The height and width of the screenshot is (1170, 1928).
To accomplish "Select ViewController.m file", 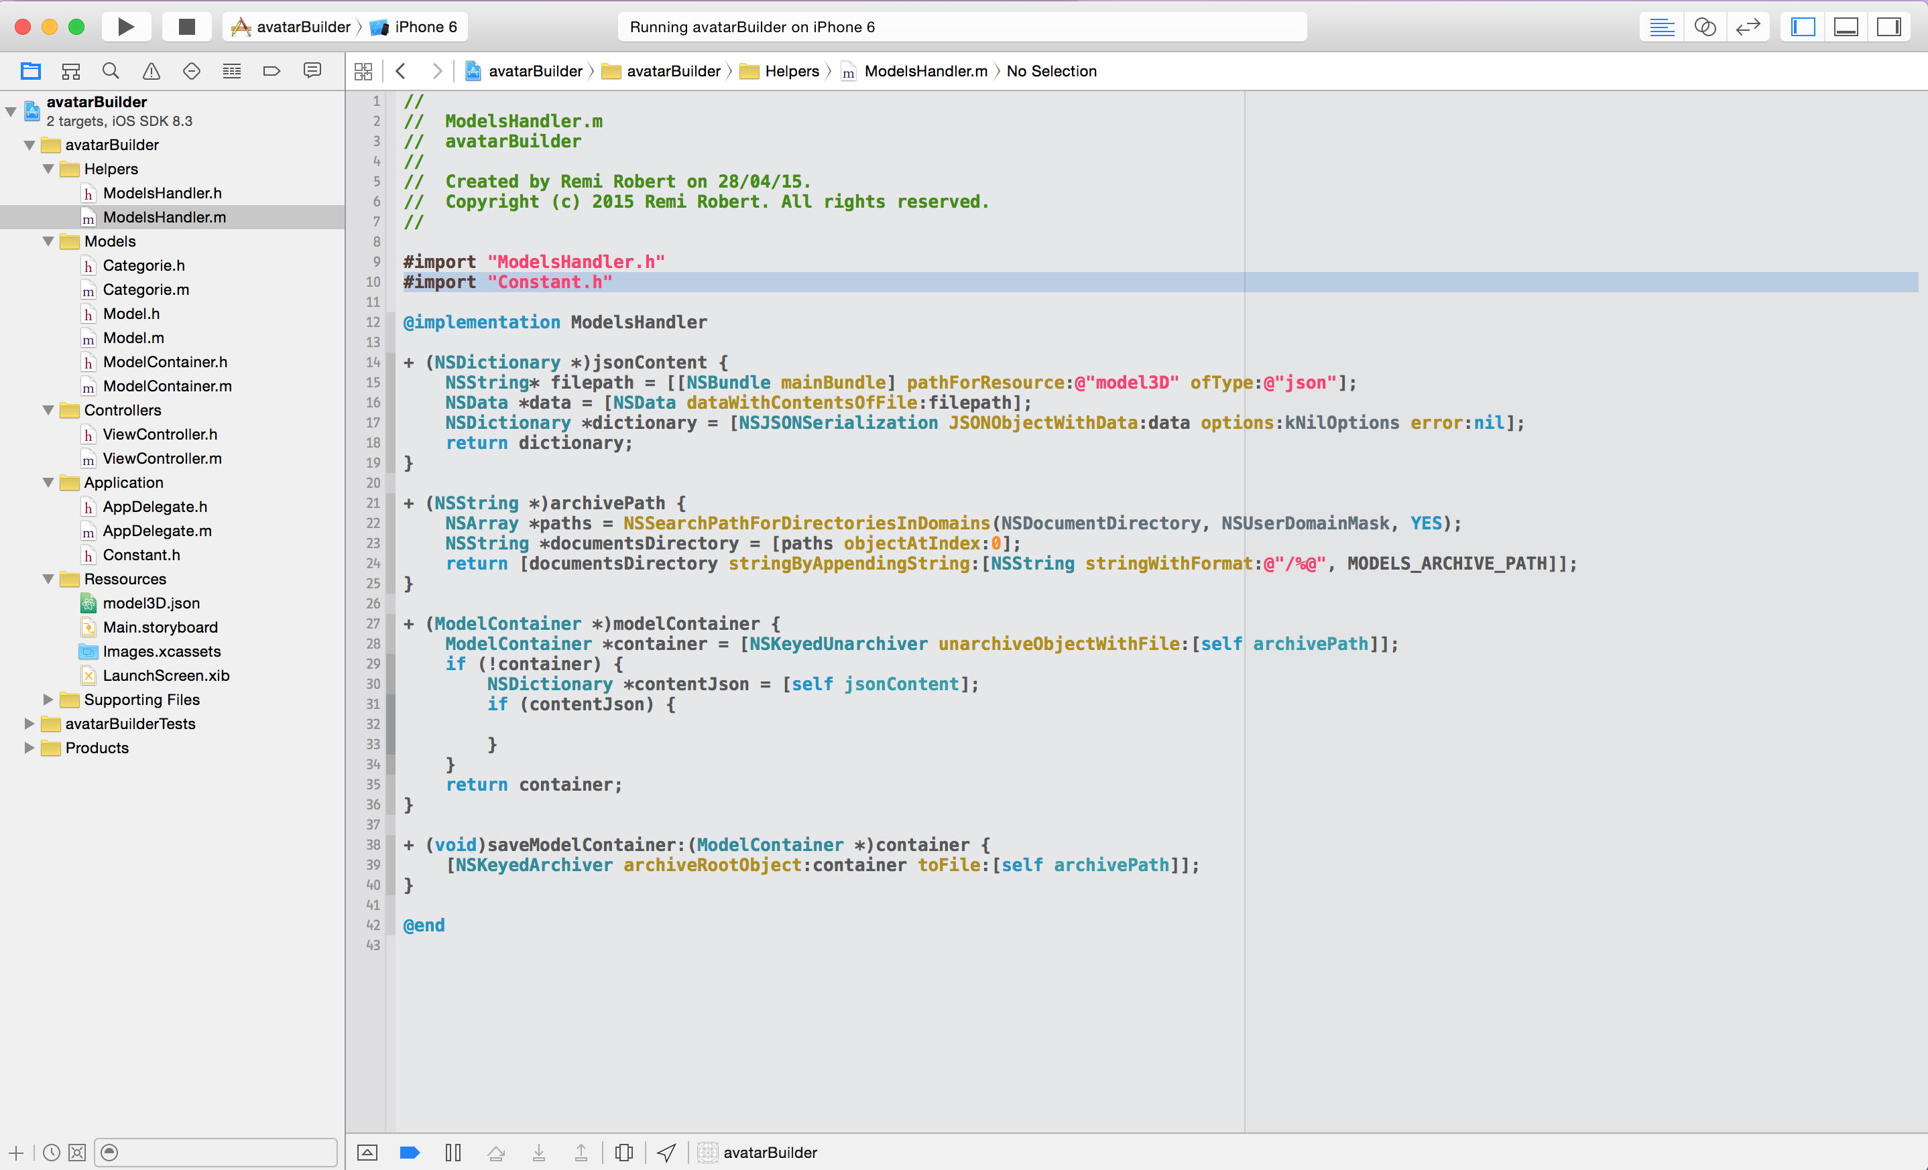I will [x=162, y=458].
